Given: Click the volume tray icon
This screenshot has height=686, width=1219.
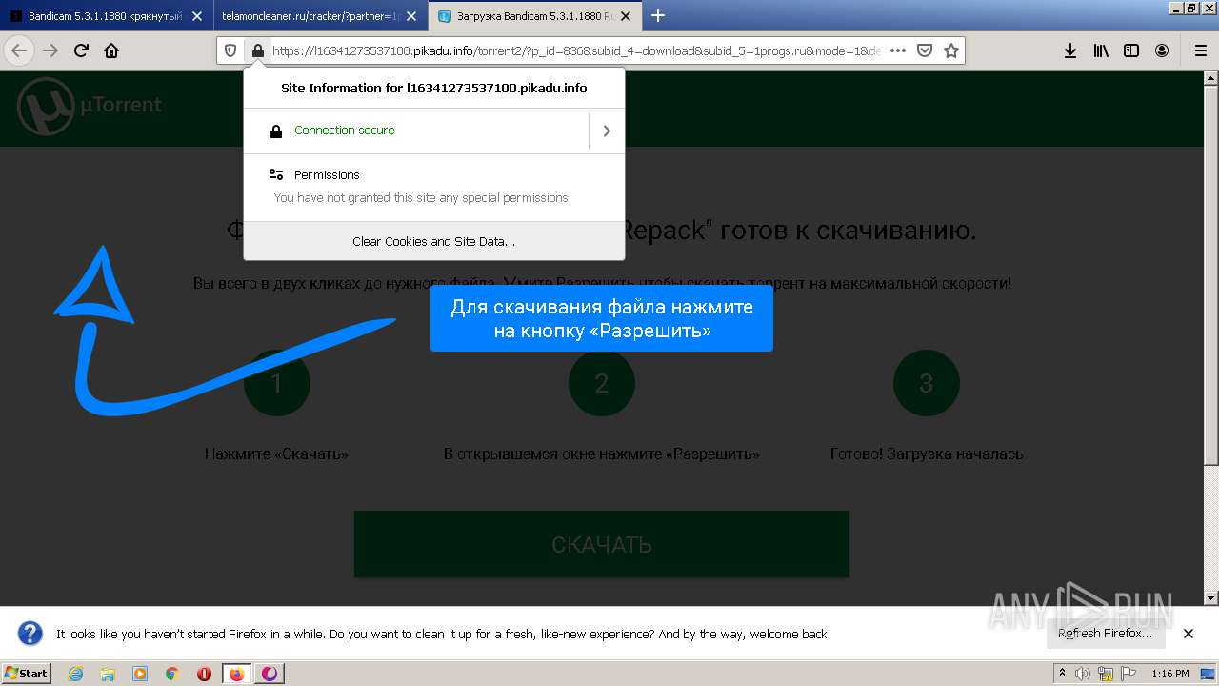Looking at the screenshot, I should coord(1083,674).
